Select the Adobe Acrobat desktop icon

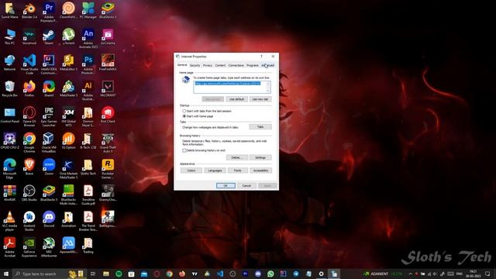click(9, 247)
